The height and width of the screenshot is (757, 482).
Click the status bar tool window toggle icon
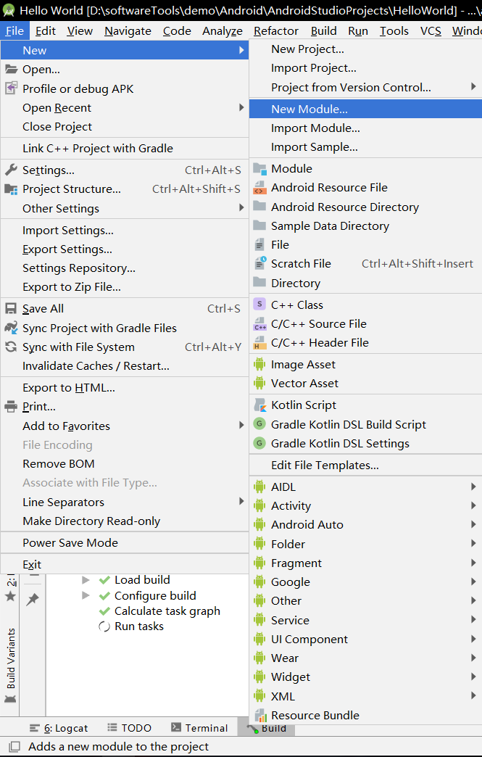pos(14,746)
